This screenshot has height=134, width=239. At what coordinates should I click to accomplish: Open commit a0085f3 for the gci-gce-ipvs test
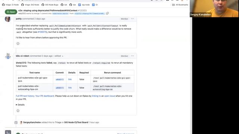(x=60, y=79)
